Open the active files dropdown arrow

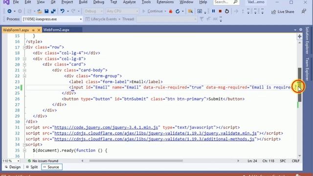pos(295,30)
